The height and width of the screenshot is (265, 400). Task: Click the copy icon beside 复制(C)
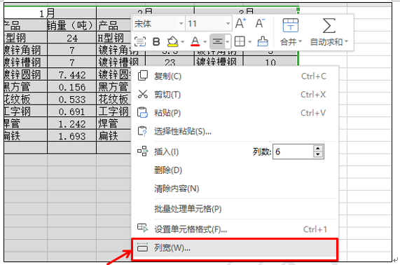tap(143, 76)
